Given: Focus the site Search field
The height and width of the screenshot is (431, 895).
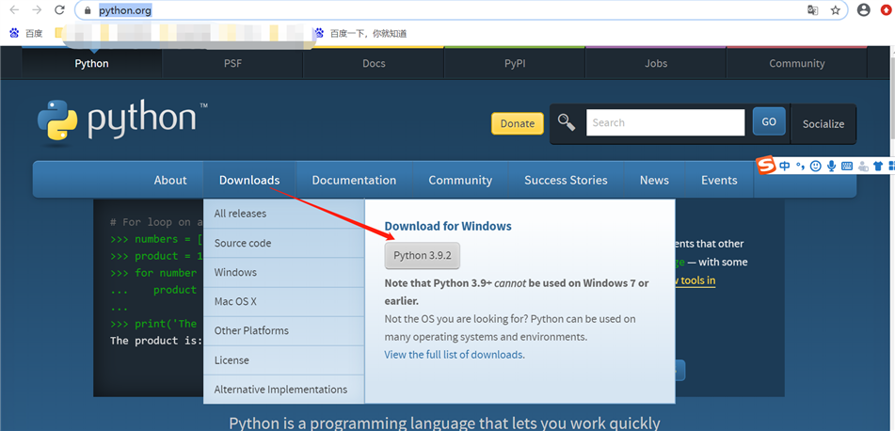Looking at the screenshot, I should 665,122.
